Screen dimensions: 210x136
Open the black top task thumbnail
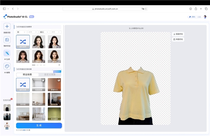(x=7, y=108)
